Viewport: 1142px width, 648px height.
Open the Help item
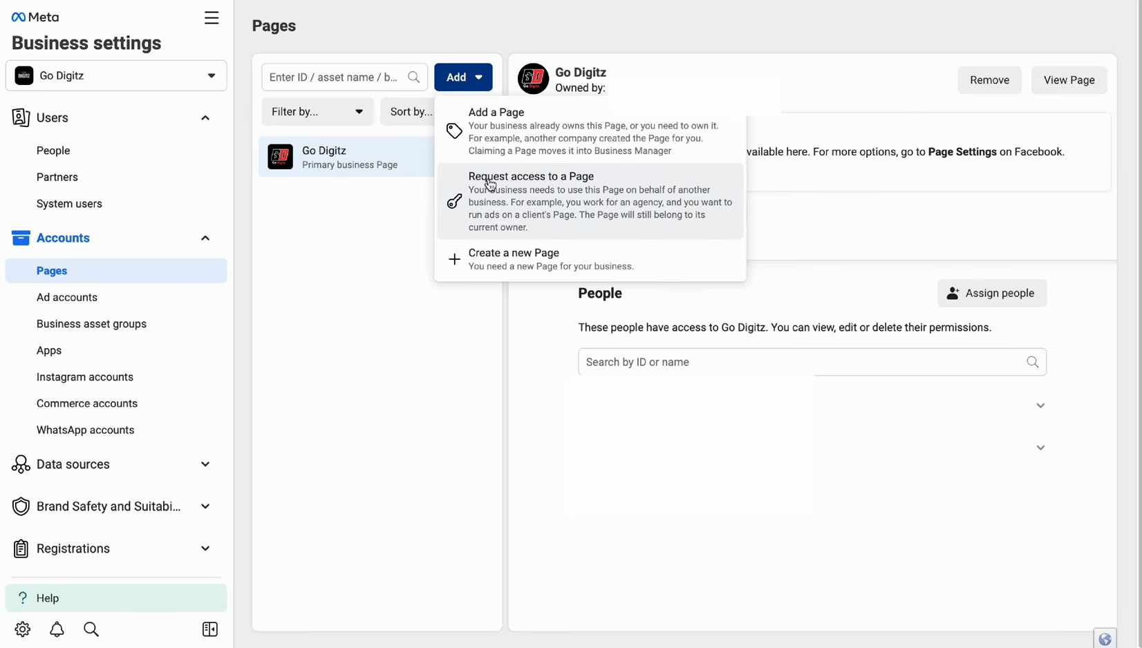[116, 598]
